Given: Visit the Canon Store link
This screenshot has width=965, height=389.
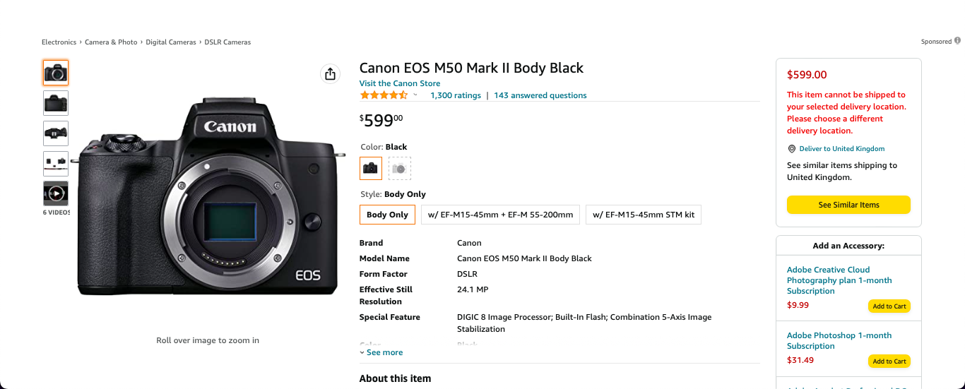Looking at the screenshot, I should tap(400, 83).
